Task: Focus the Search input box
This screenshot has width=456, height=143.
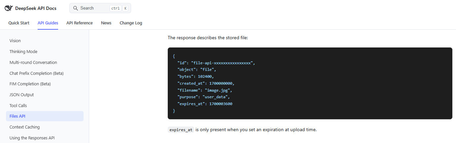Action: pyautogui.click(x=100, y=8)
